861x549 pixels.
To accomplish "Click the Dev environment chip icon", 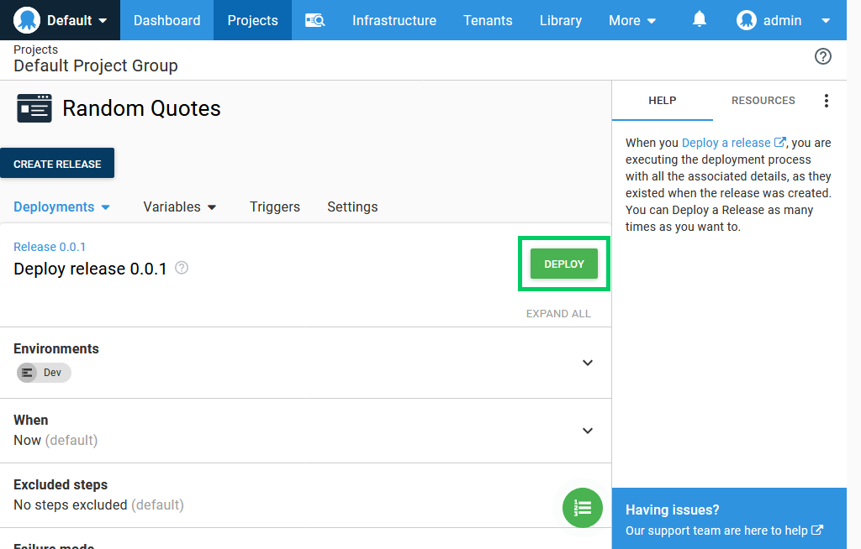I will [27, 373].
